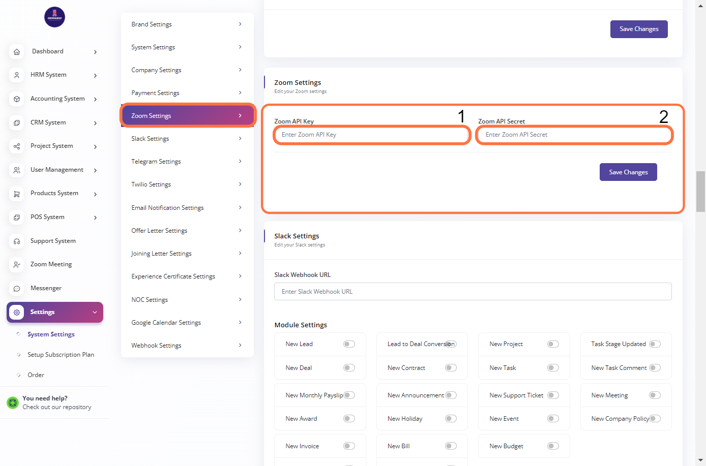Click the Support System headset icon

[17, 241]
